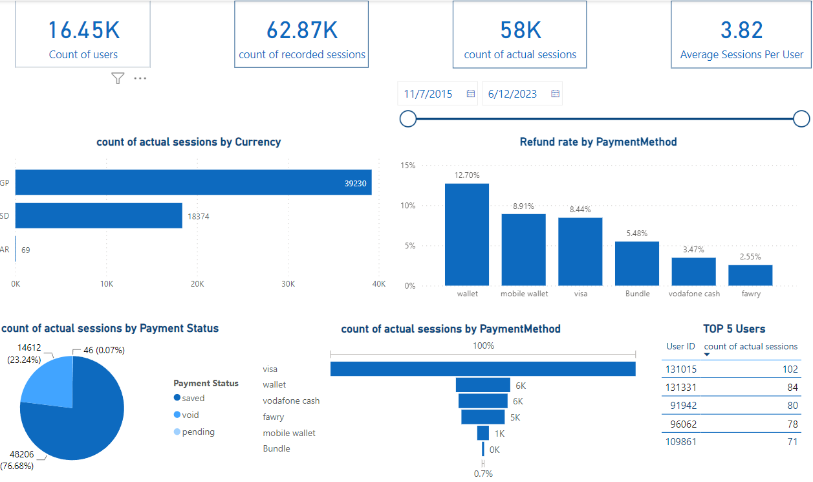This screenshot has width=813, height=482.
Task: Click the Average Sessions Per User card
Action: tap(741, 35)
